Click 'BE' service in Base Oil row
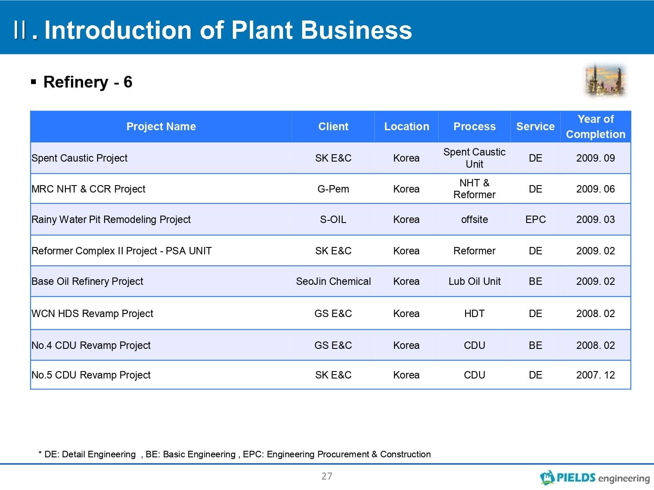The height and width of the screenshot is (490, 654). pos(535,281)
